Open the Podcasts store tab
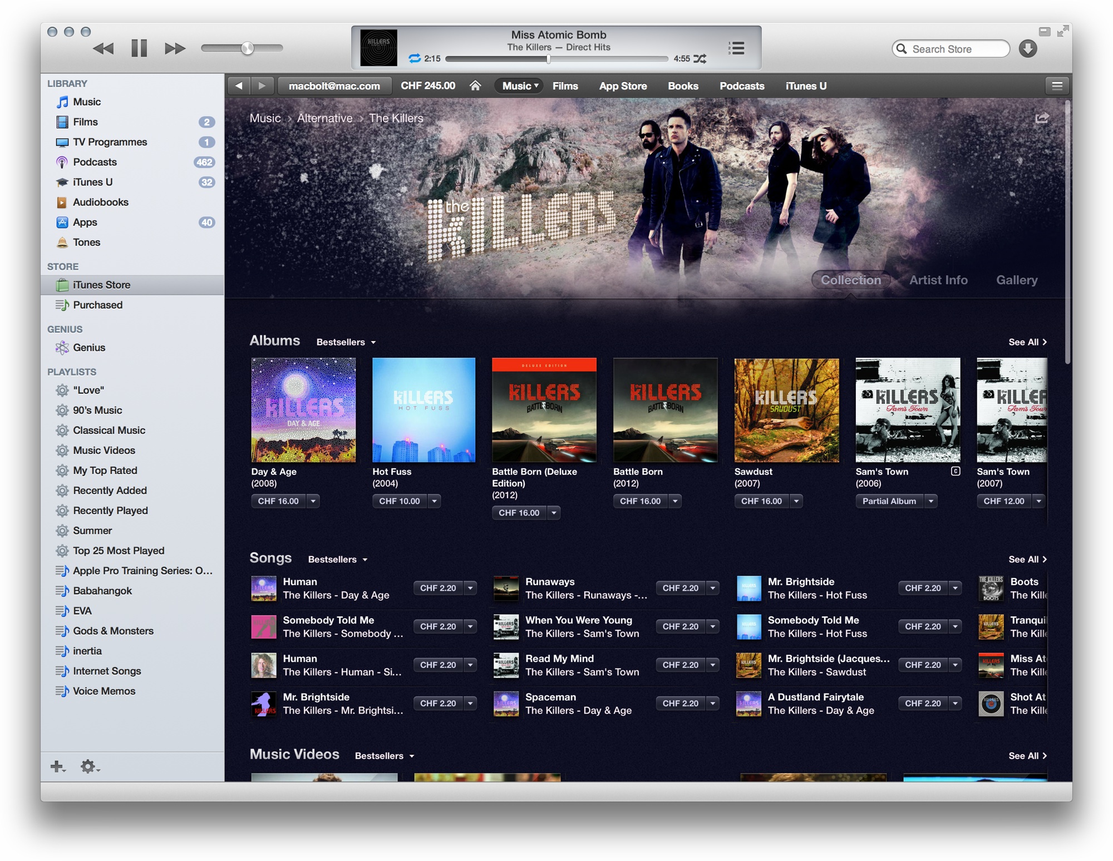1113x861 pixels. (742, 86)
